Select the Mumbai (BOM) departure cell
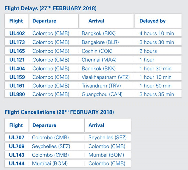The width and height of the screenshot is (188, 170). coord(50,163)
